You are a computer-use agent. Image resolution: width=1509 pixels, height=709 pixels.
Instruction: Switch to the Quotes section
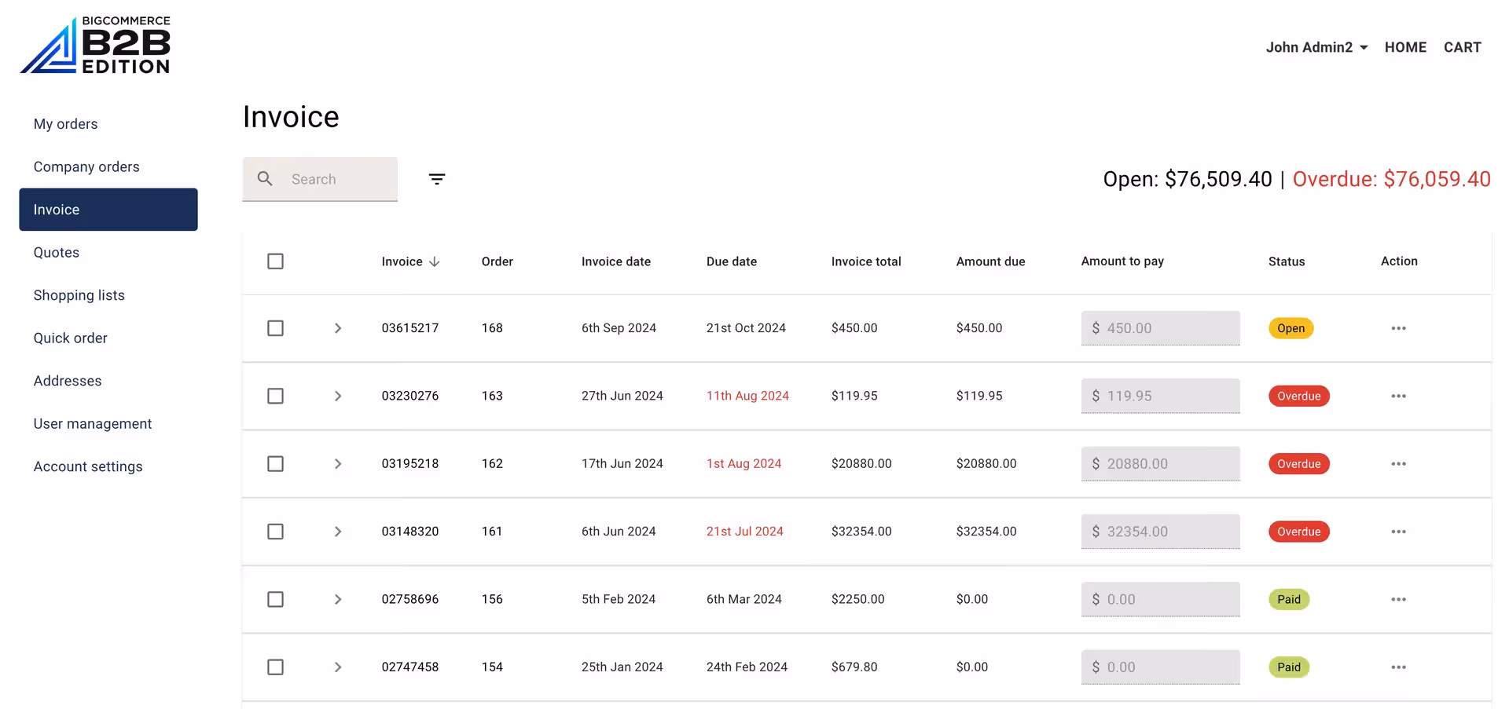[x=56, y=252]
